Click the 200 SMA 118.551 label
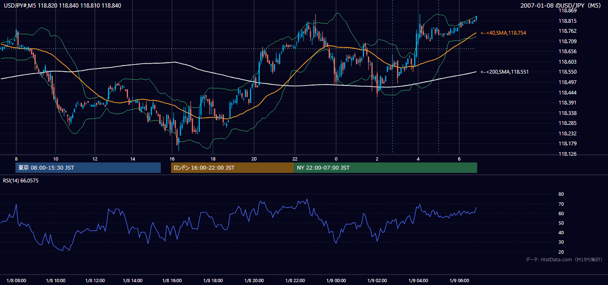Screen dimensions: 608x285 (x=505, y=72)
